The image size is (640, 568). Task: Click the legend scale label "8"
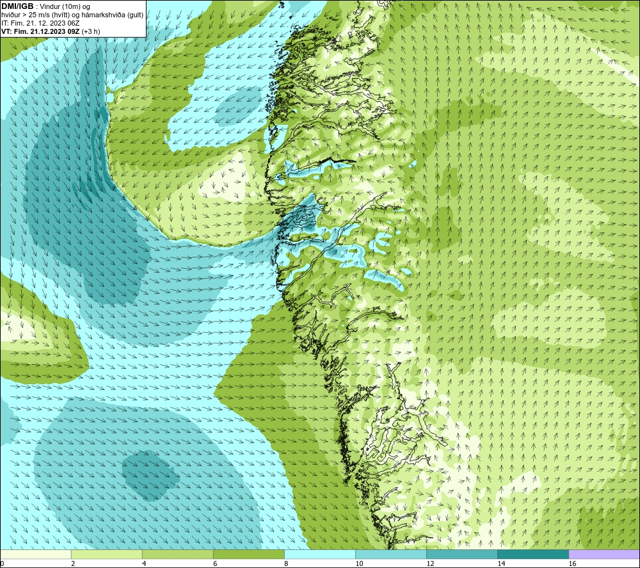285,564
